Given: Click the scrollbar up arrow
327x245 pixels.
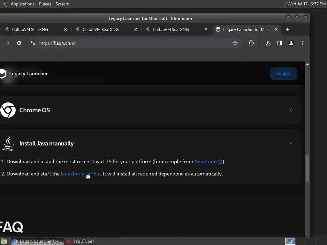Looking at the screenshot, I should (307, 64).
